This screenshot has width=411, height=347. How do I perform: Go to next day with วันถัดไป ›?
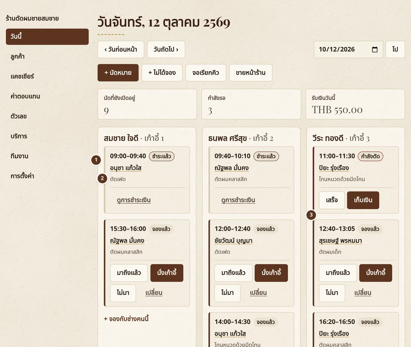pos(166,49)
